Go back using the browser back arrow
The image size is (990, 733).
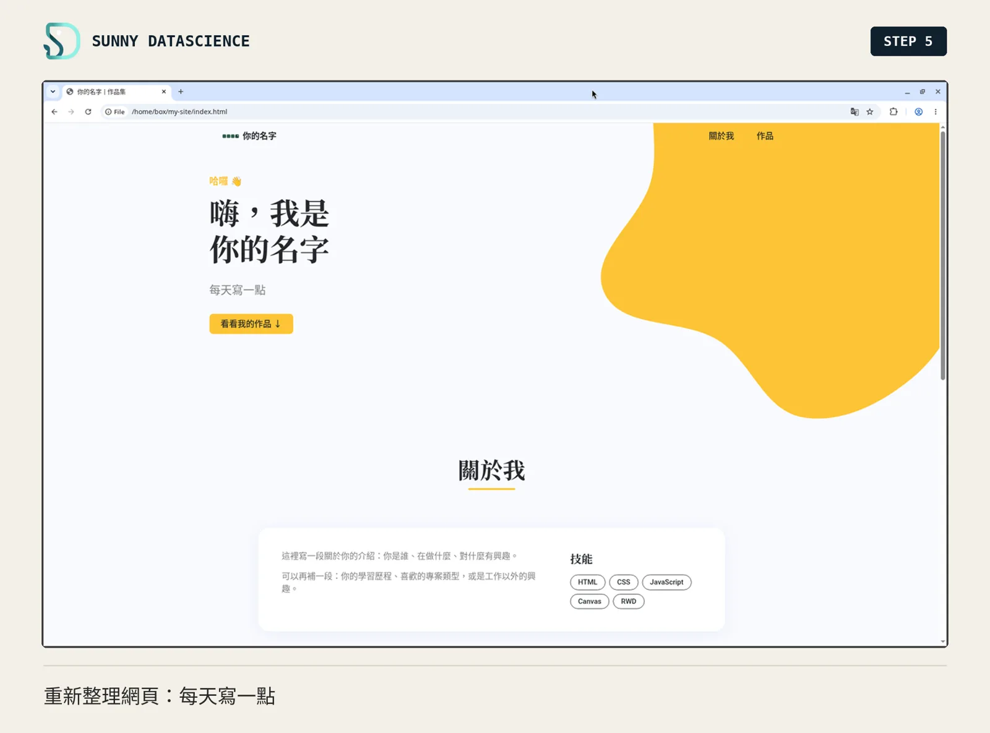coord(54,112)
